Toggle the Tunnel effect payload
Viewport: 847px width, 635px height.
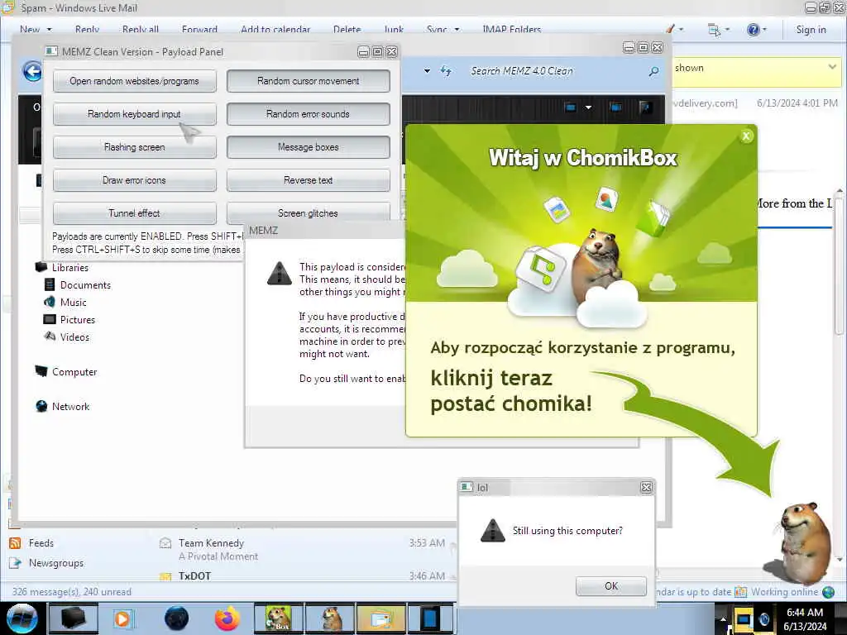point(135,212)
